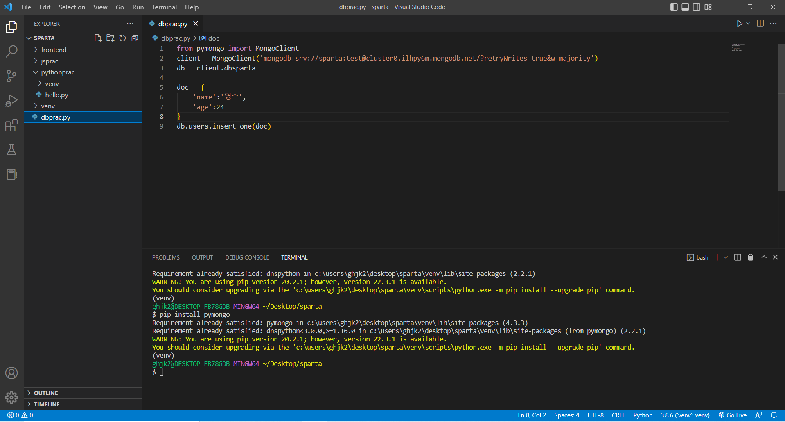Viewport: 785px width, 422px height.
Task: Click the errors and warnings status indicator
Action: (x=20, y=415)
